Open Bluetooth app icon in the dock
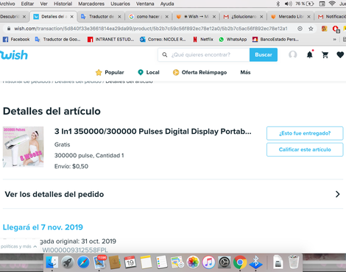346x272 pixels. (x=255, y=262)
